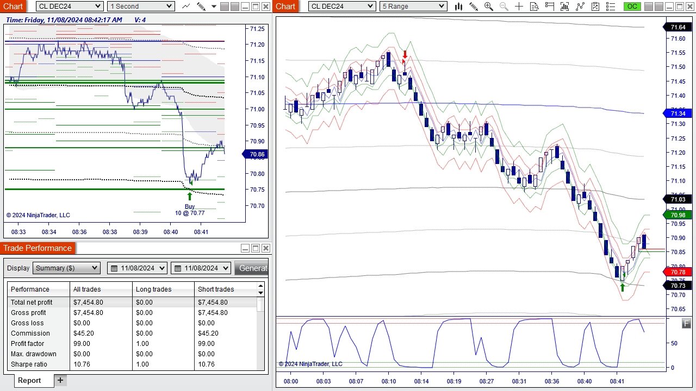The width and height of the screenshot is (696, 391).
Task: Open Strategies icon in right chart
Action: [x=595, y=7]
